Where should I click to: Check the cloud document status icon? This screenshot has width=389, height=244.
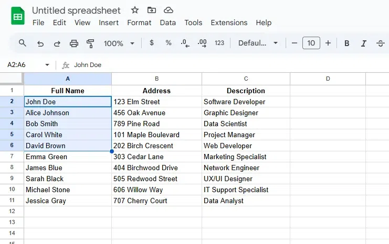(x=168, y=10)
